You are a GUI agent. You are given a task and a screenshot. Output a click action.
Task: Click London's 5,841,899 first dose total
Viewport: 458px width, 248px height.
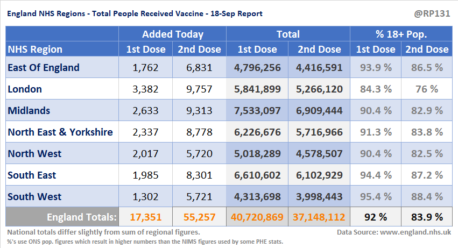257,89
